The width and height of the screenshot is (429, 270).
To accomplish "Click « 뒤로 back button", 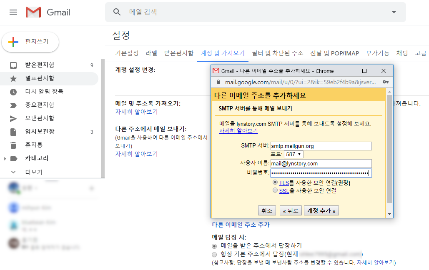I will [x=291, y=211].
